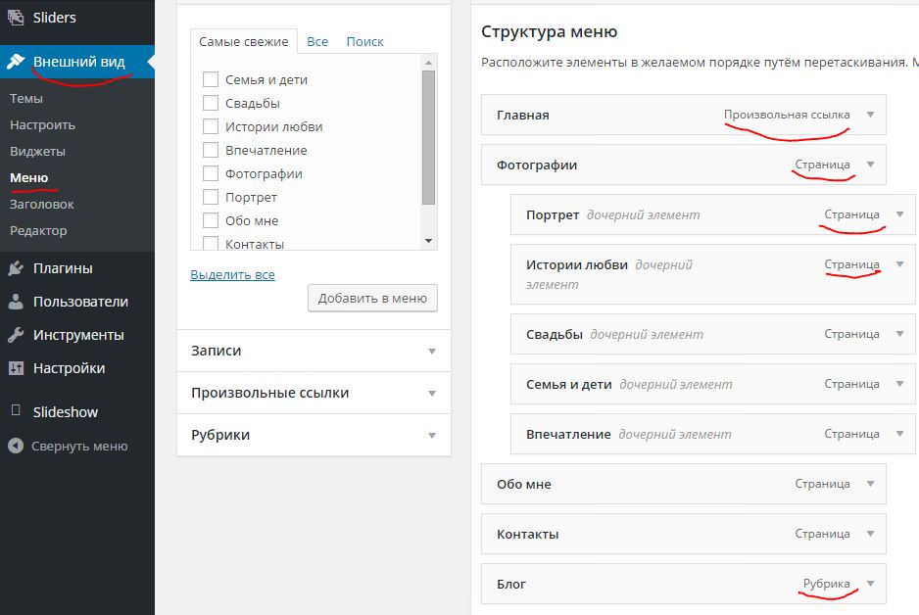Open the Инструменты menu label
Screen dimensions: 919x615
point(78,335)
